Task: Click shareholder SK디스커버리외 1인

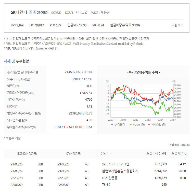Action: pos(116,164)
